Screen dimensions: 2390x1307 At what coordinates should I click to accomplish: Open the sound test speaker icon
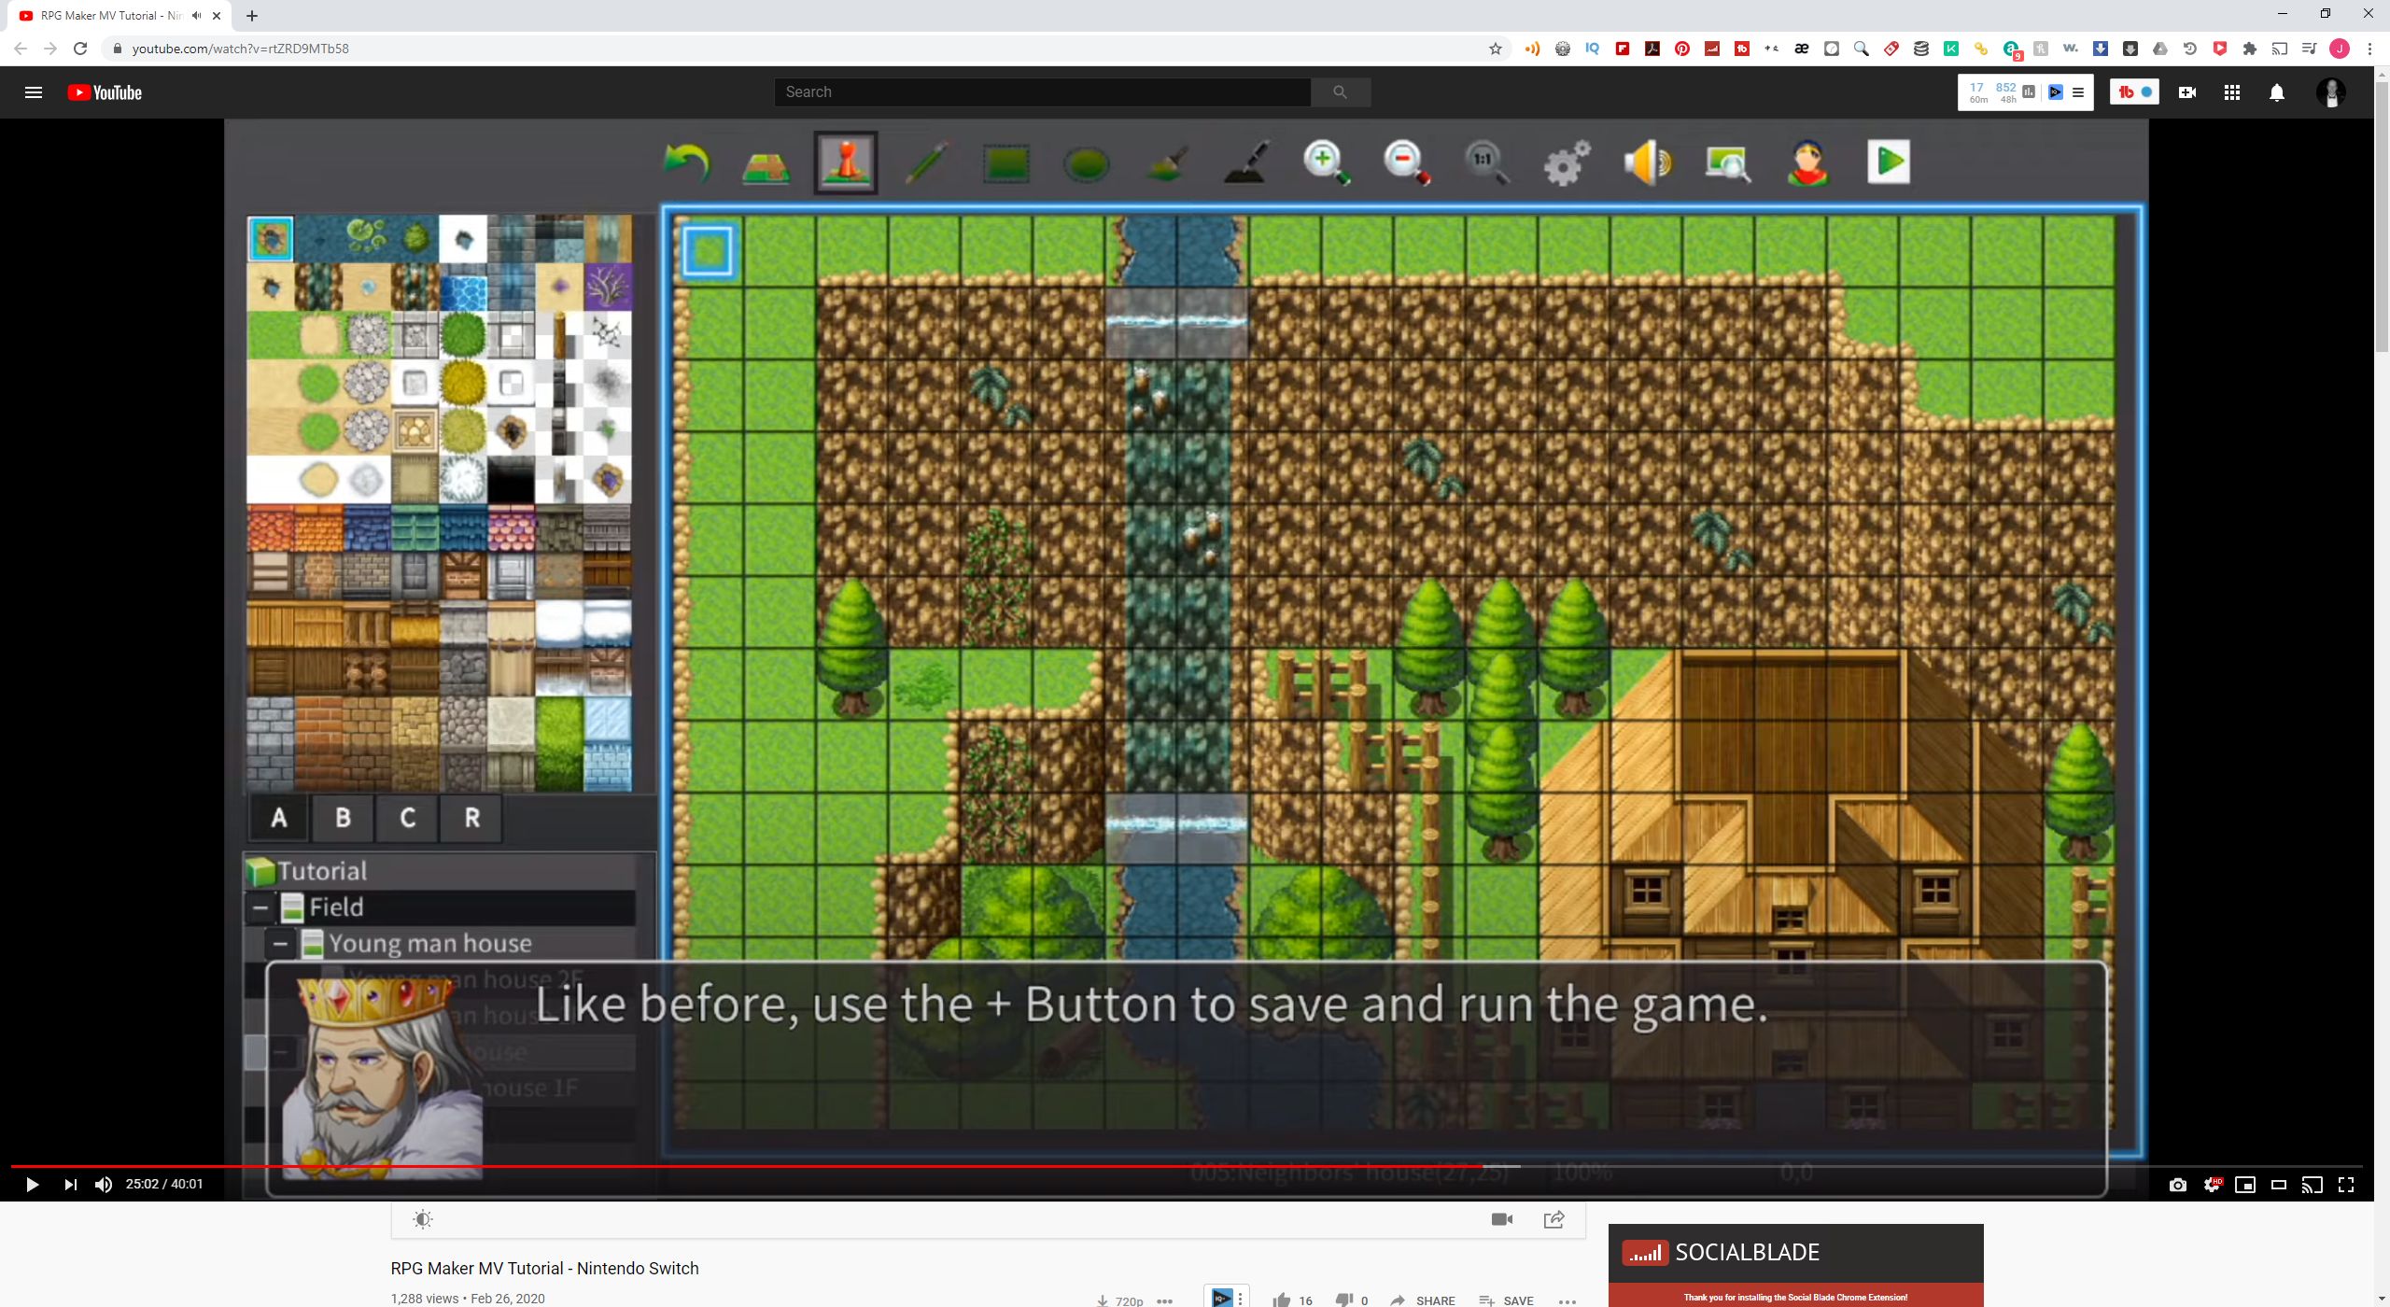(x=1647, y=162)
